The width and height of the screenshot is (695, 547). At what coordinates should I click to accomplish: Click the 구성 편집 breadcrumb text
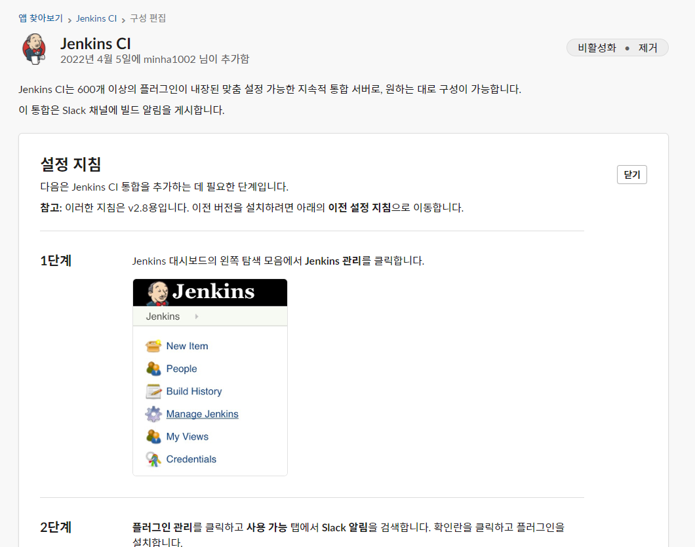tap(148, 18)
